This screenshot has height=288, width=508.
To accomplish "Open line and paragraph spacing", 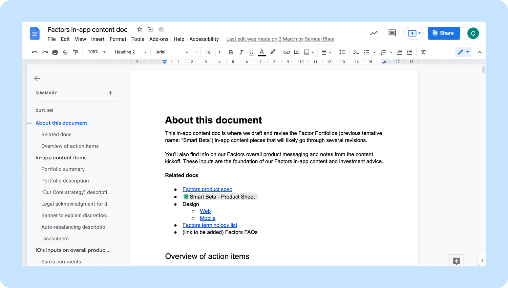I will click(342, 52).
